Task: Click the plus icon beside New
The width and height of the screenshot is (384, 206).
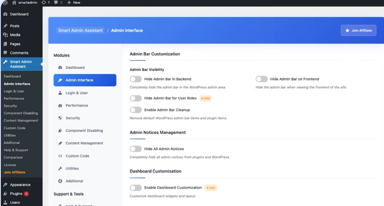Action: point(69,2)
